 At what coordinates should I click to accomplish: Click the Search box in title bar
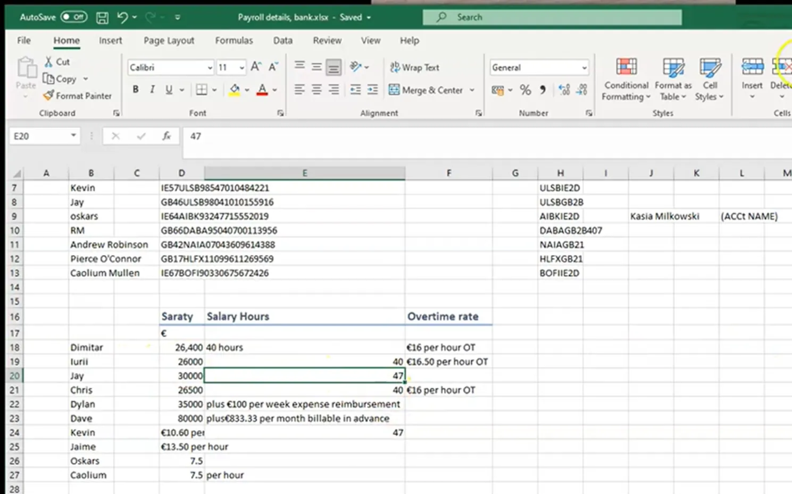(552, 17)
